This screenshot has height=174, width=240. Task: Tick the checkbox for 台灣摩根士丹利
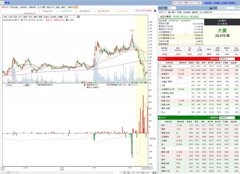coord(160,89)
